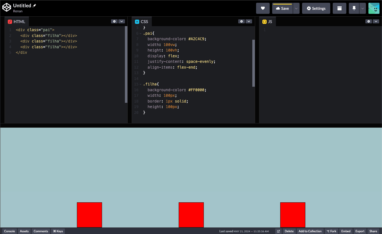Open the HTML editor dropdown chevron

[122, 21]
